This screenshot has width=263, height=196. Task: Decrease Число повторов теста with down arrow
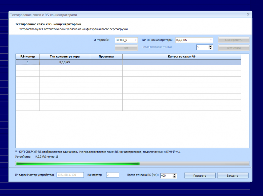[x=210, y=48]
